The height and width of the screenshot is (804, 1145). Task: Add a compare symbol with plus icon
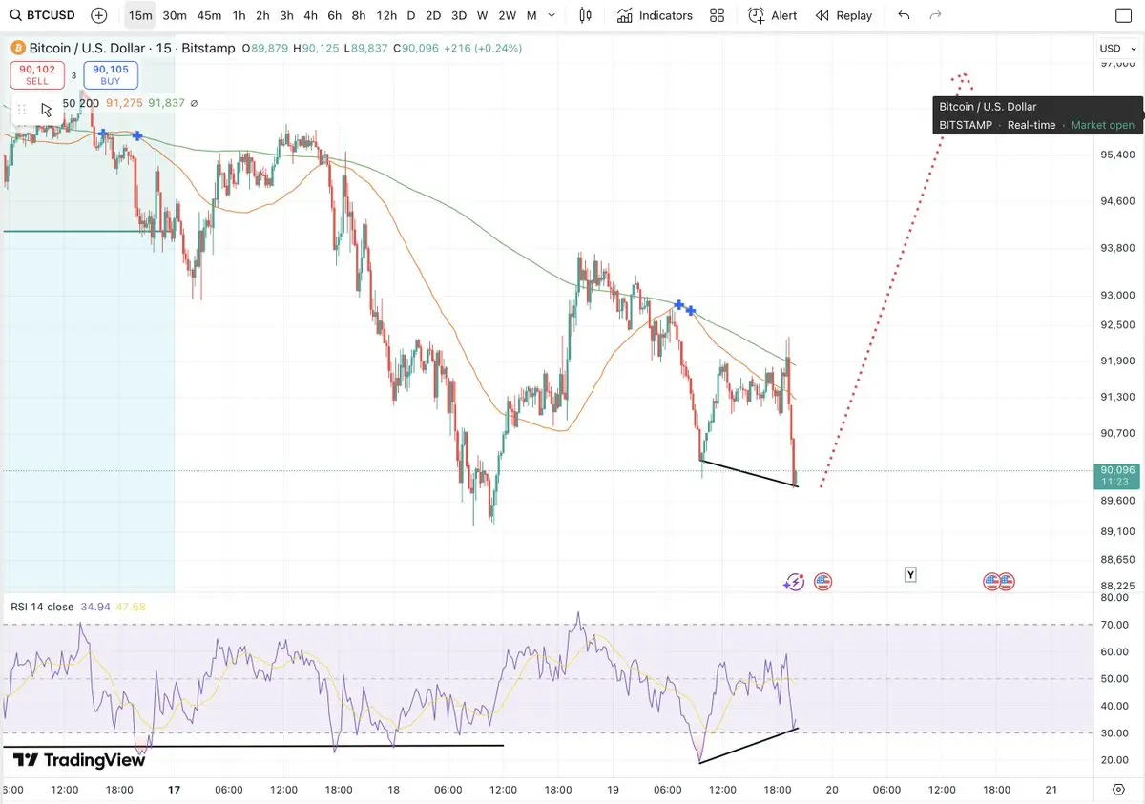(99, 15)
